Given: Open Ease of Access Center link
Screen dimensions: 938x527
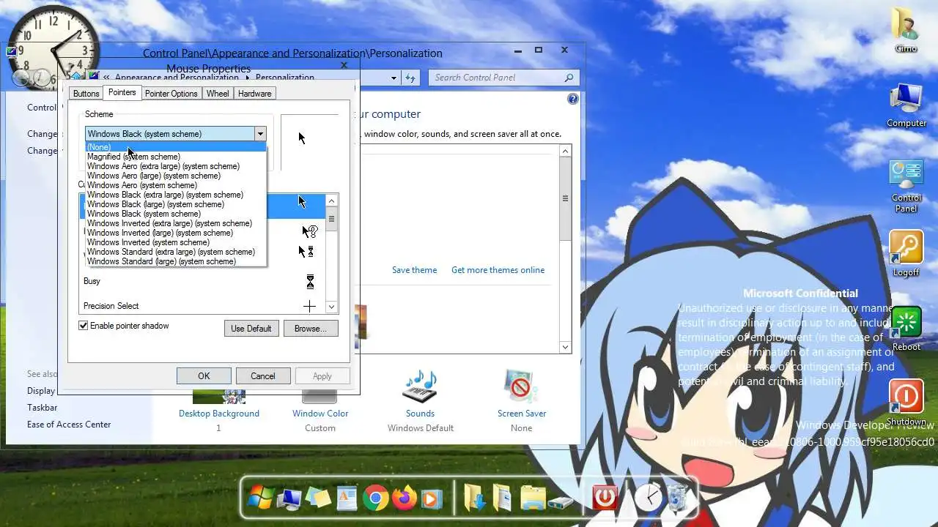Looking at the screenshot, I should pos(69,425).
